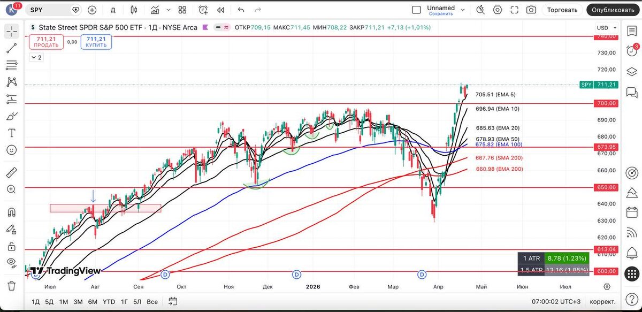Open the USD currency dropdown
Screen dimensions: 642x312
[x=606, y=28]
